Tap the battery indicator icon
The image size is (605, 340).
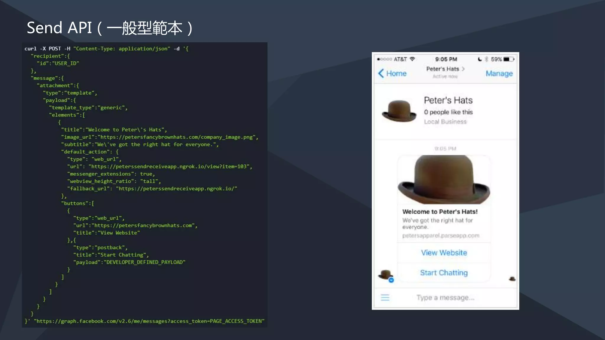[509, 59]
